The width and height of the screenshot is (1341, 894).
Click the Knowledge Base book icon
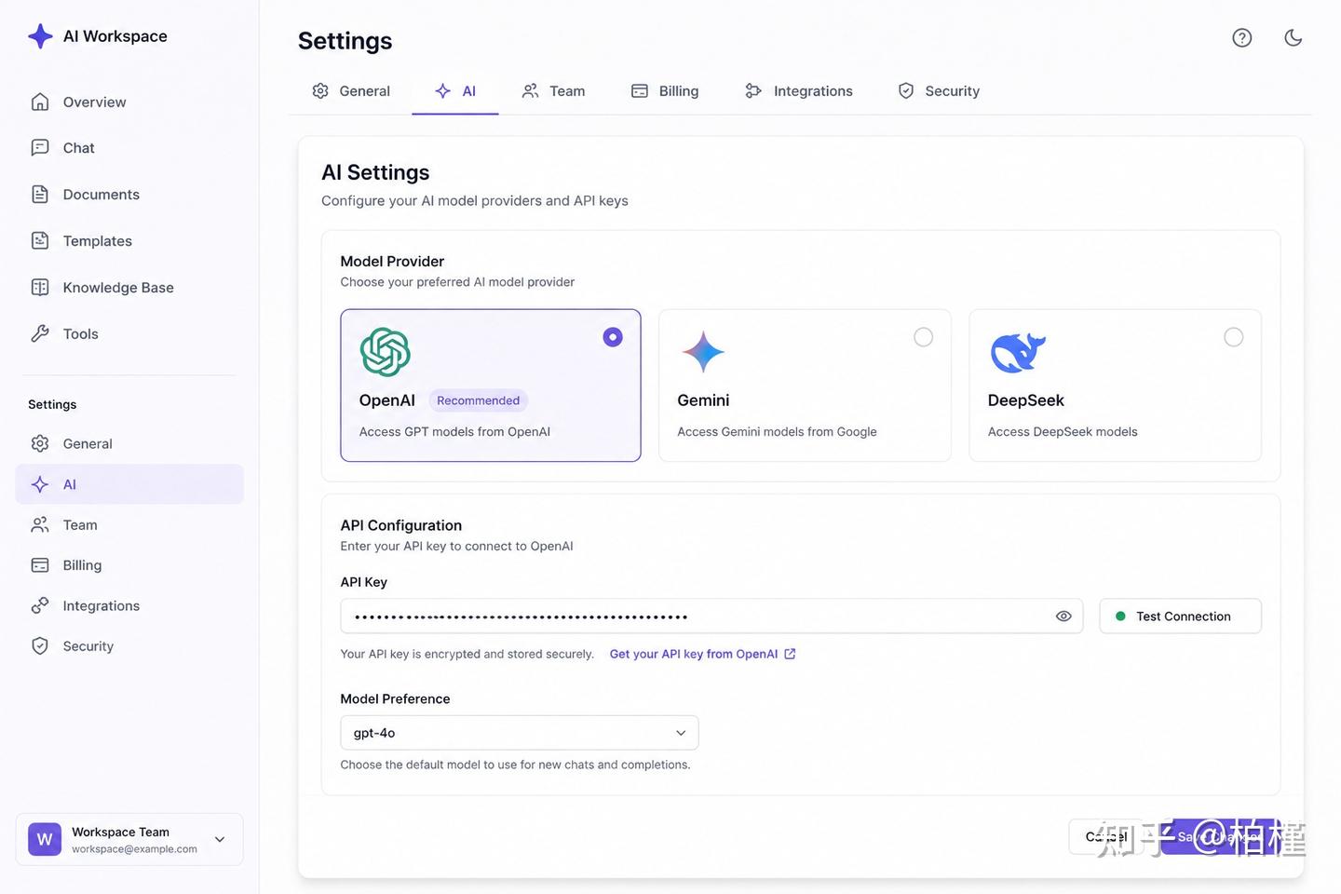[40, 287]
